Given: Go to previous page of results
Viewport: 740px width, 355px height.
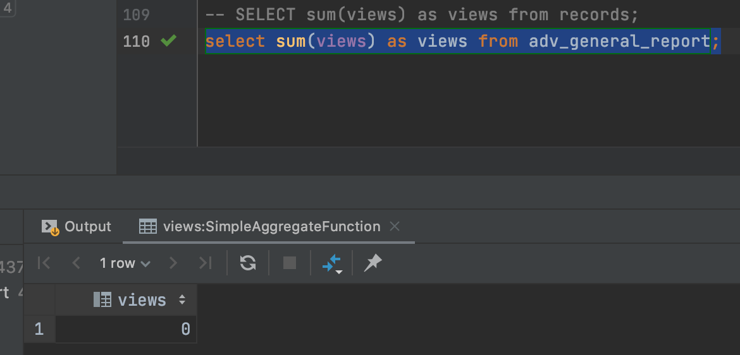Looking at the screenshot, I should tap(77, 263).
